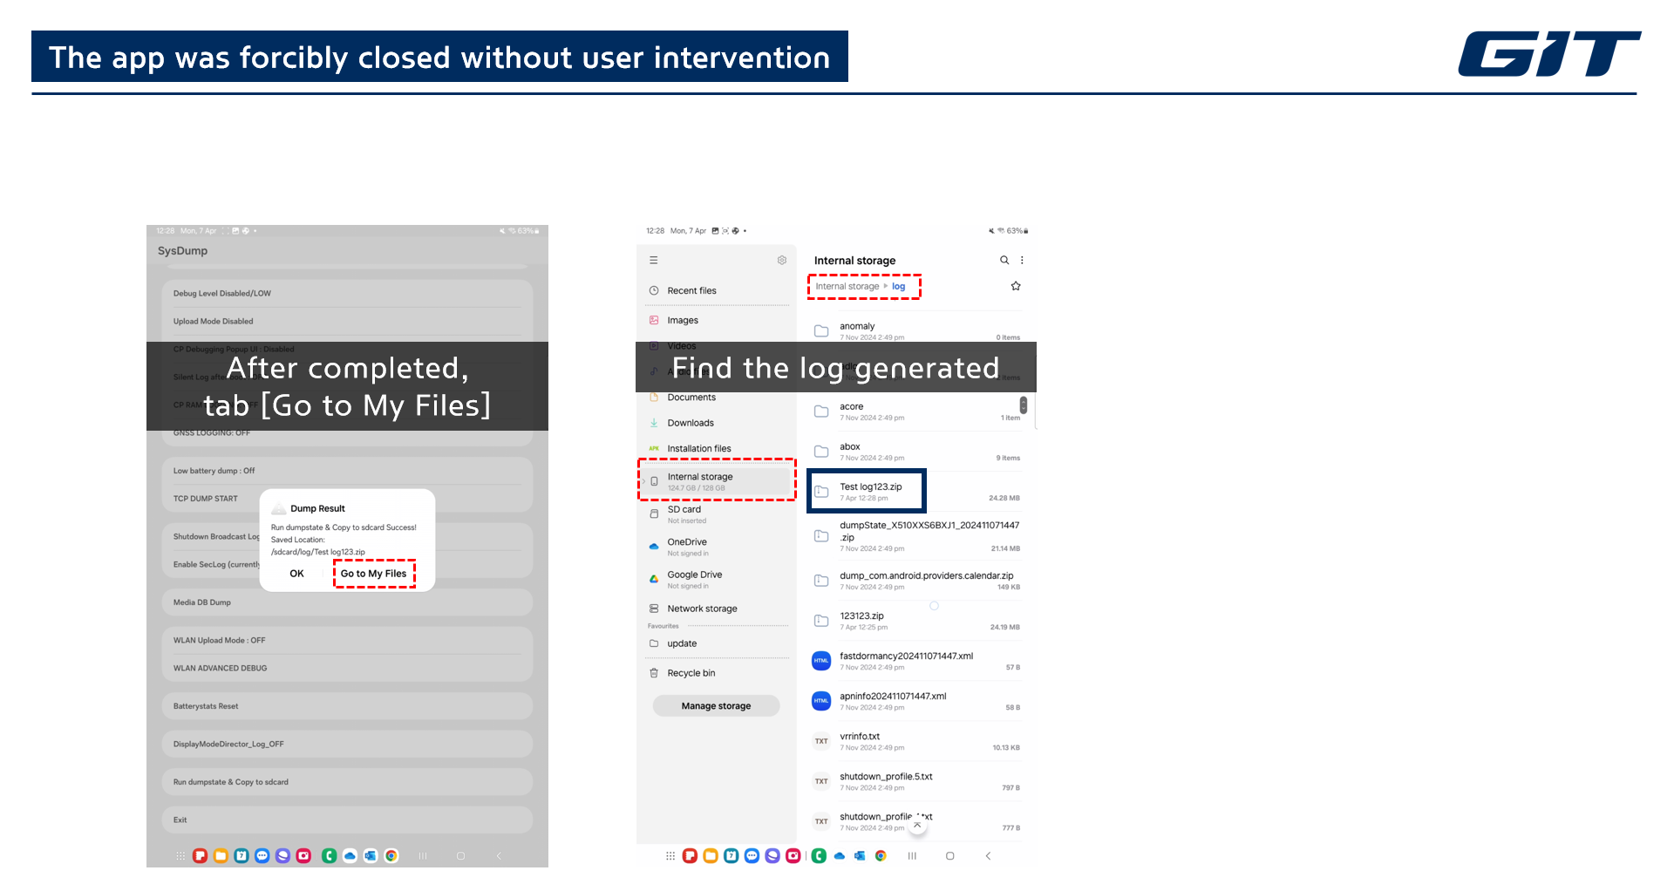Tap the Test log123.zip file icon
1674x891 pixels.
coord(821,492)
